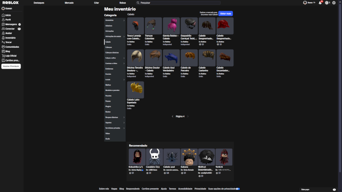342x192 pixels.
Task: Open the Bate-papo chat bar
Action: [318, 189]
